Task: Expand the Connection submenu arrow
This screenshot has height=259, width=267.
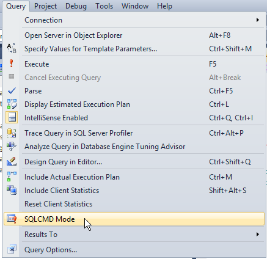Action: 258,20
